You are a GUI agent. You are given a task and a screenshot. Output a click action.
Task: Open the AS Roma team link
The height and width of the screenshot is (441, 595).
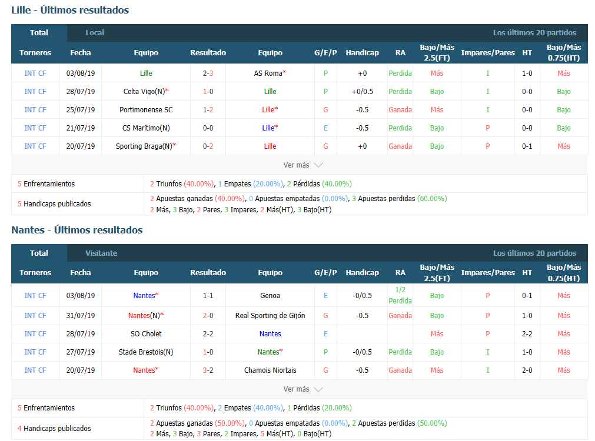pyautogui.click(x=268, y=73)
